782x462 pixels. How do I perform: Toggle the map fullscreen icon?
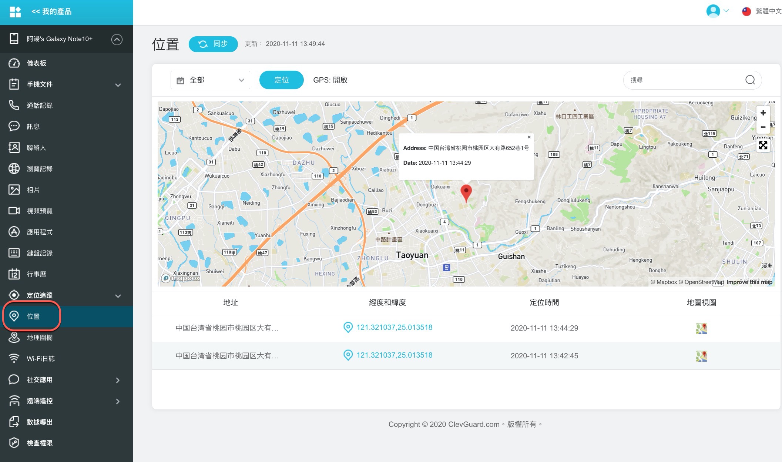[x=763, y=145]
